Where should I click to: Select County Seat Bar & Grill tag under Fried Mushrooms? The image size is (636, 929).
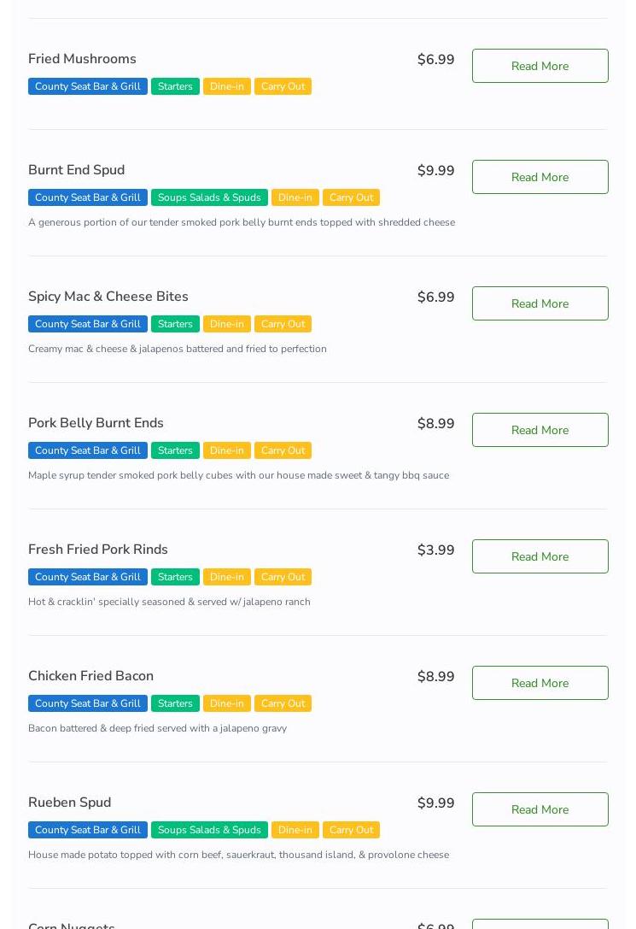point(88,86)
